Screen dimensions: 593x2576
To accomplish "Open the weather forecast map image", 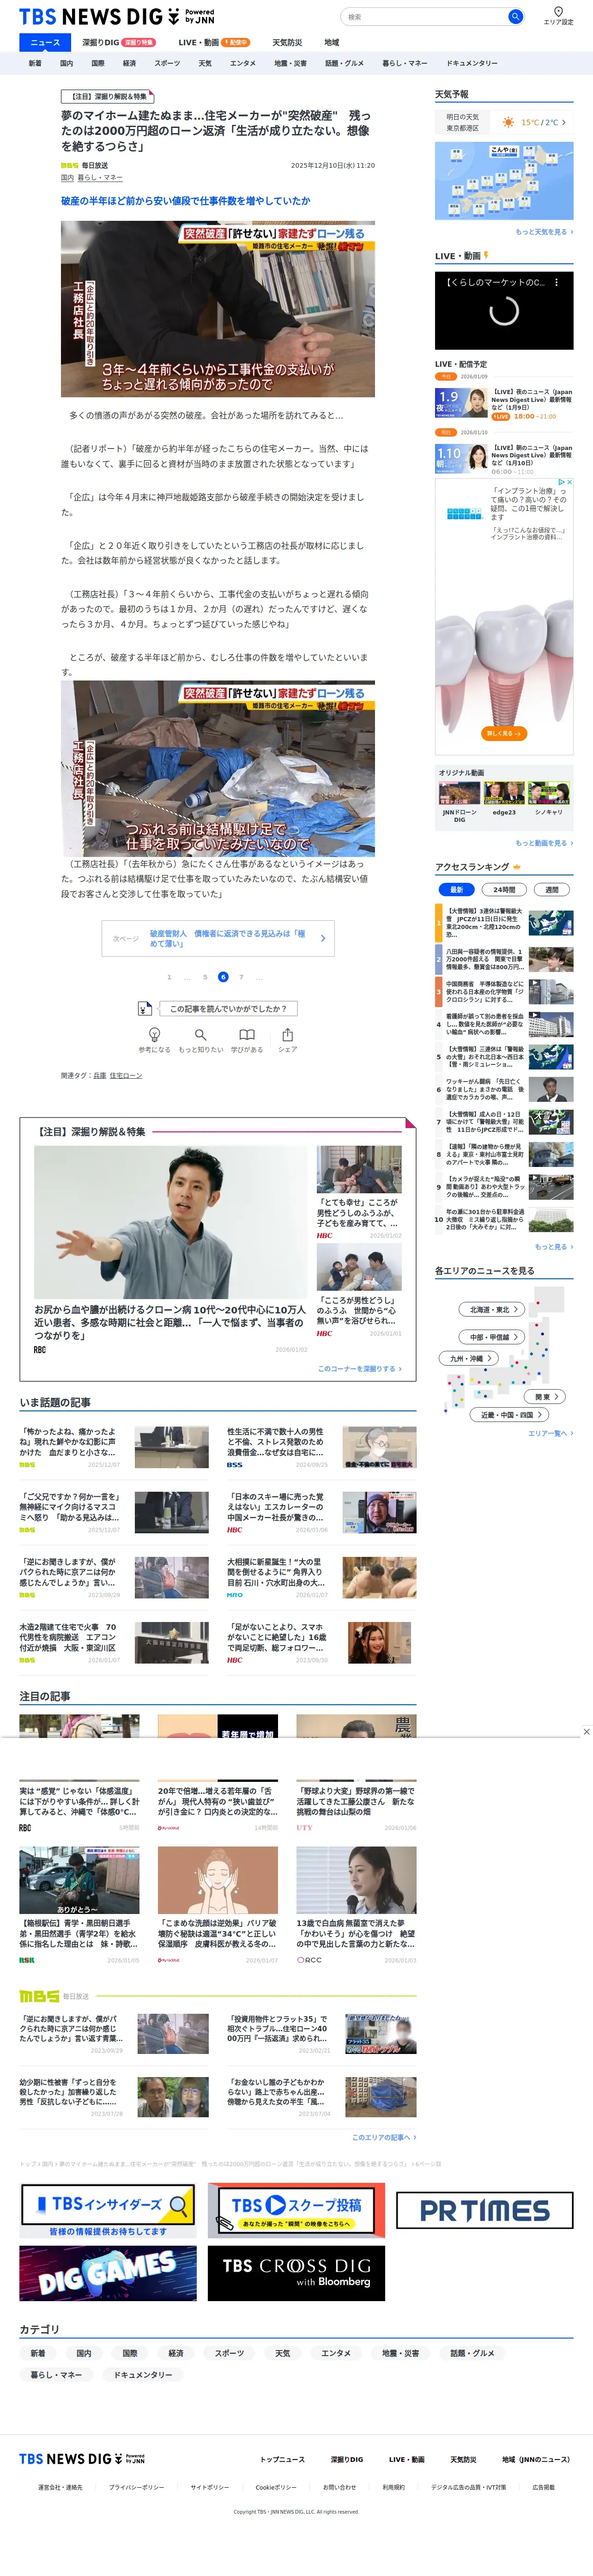I will [504, 181].
